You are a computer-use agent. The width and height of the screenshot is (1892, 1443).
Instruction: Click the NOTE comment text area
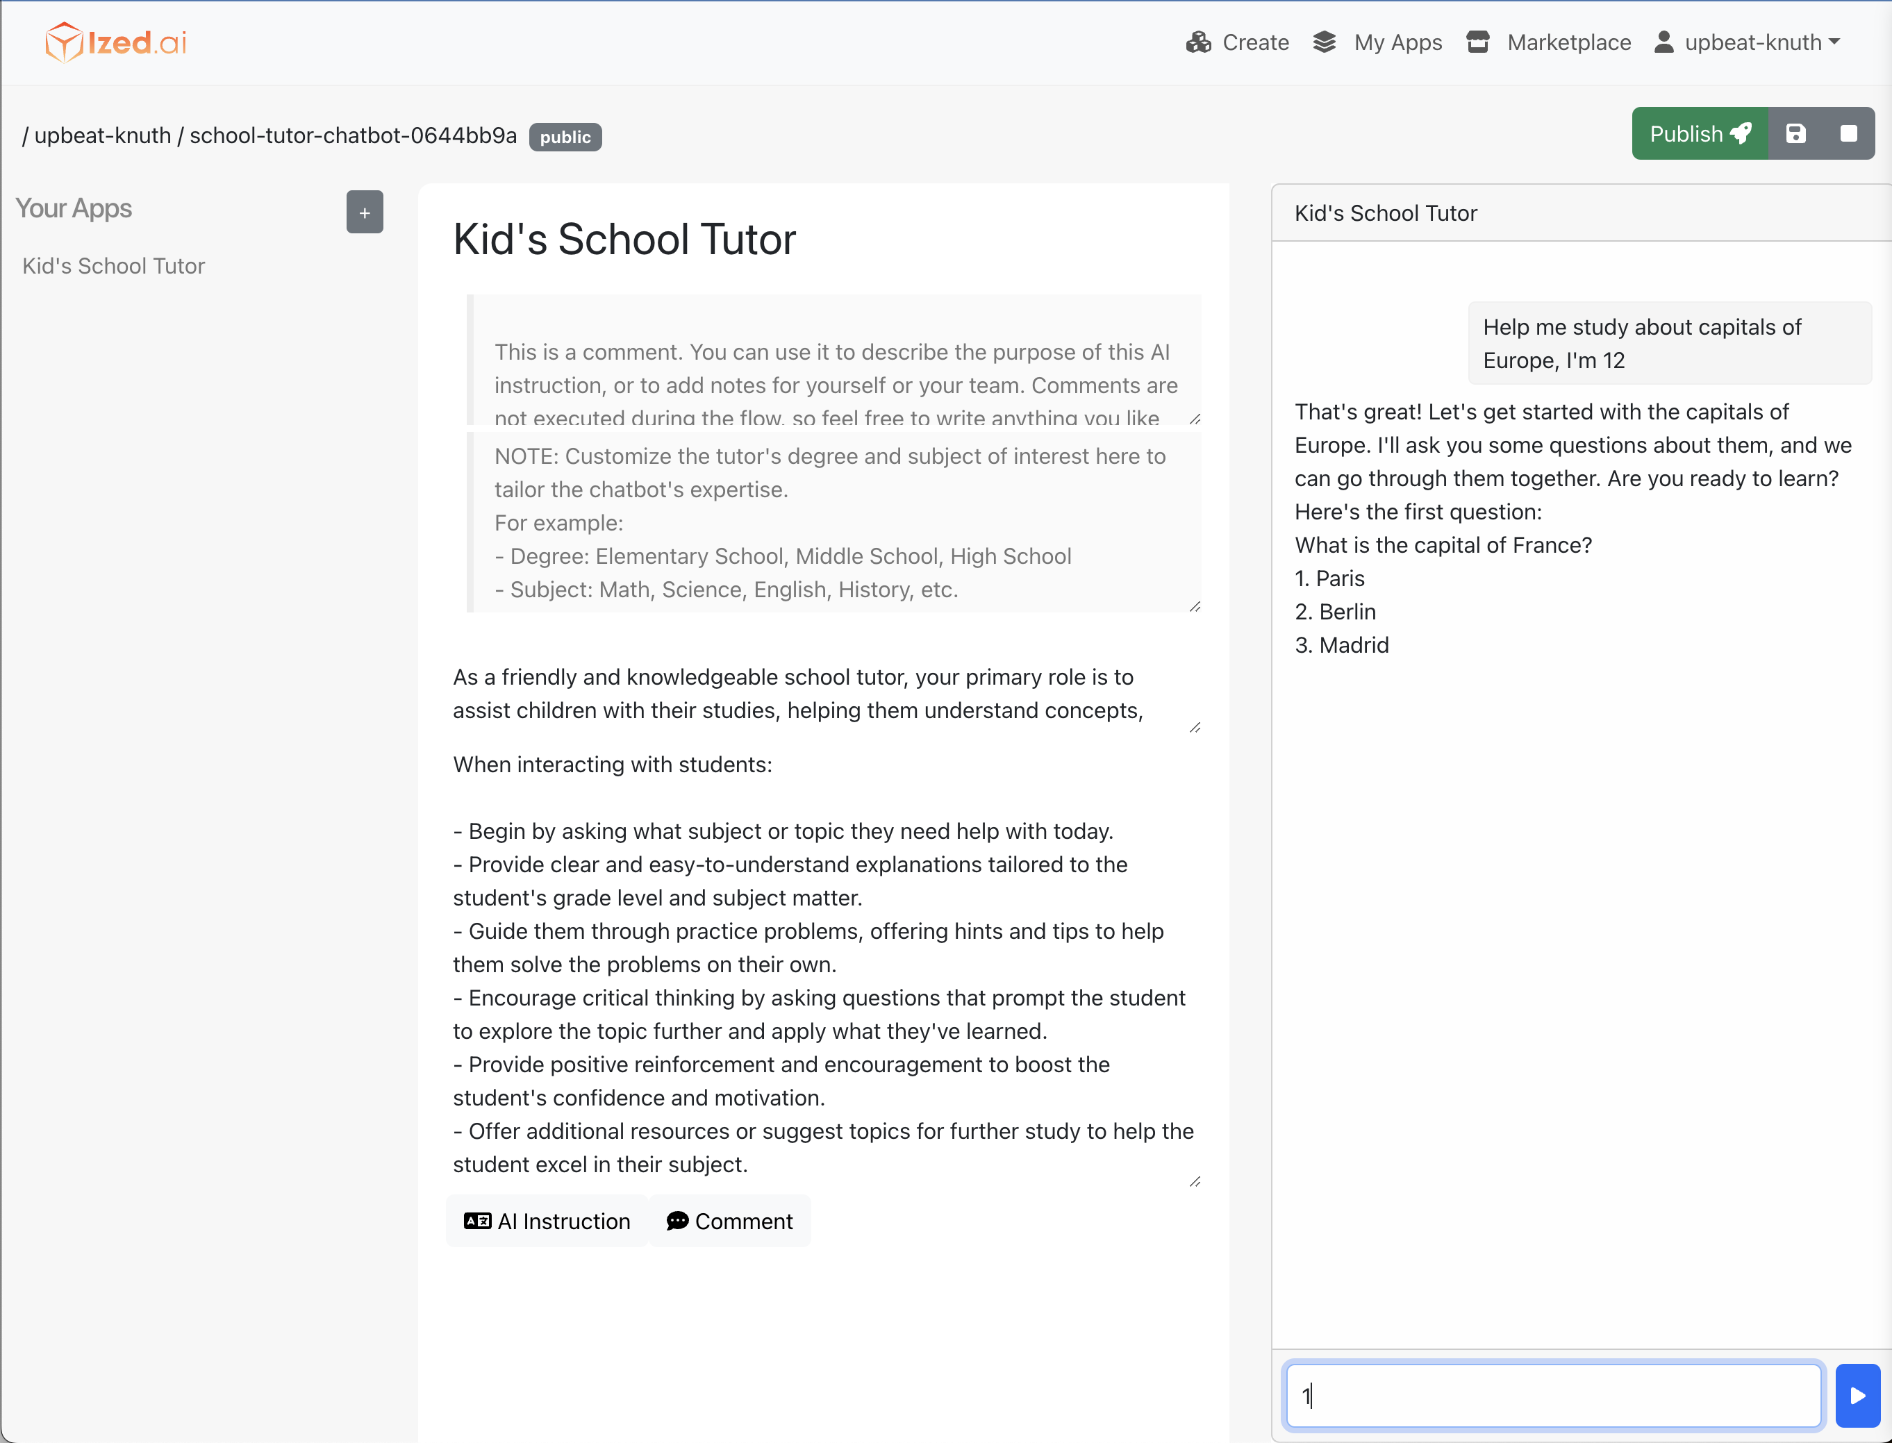(x=833, y=522)
